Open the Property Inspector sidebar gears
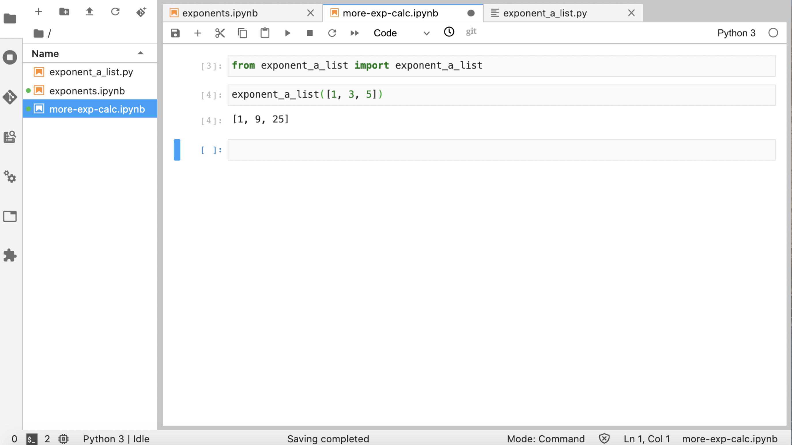Viewport: 792px width, 445px height. point(10,176)
